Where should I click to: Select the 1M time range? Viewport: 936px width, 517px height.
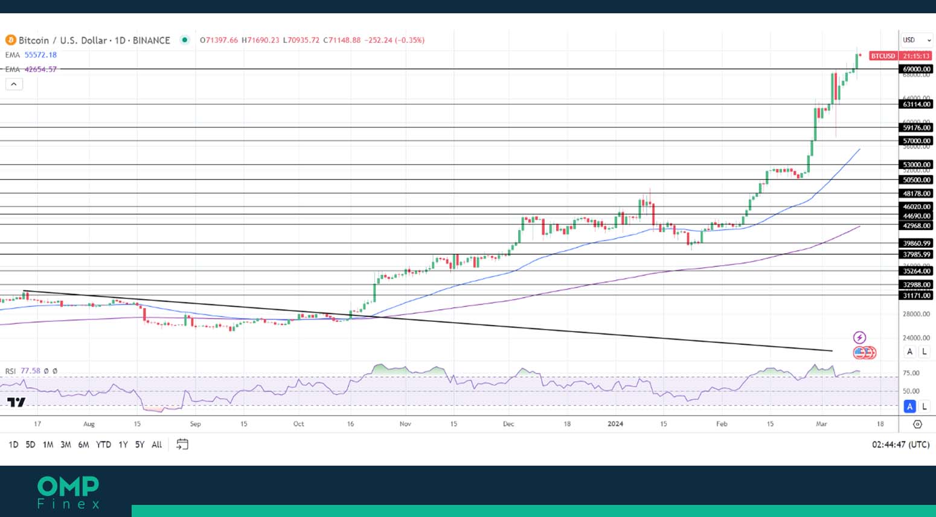[x=48, y=445]
